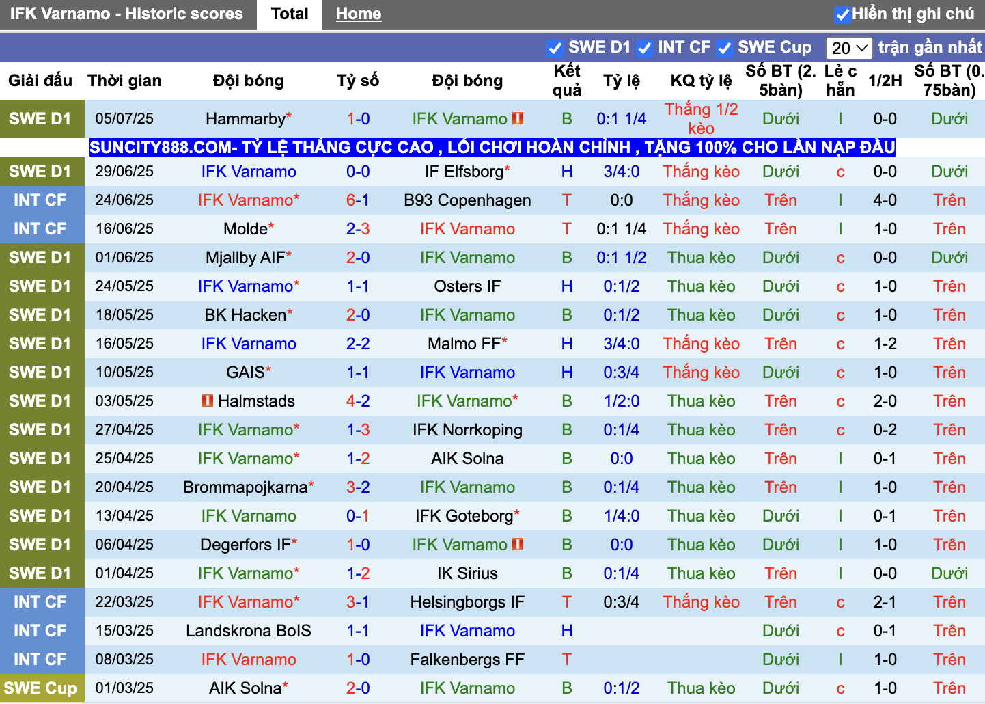The image size is (985, 704).
Task: Open IF Elfsborg team link
Action: click(x=464, y=172)
